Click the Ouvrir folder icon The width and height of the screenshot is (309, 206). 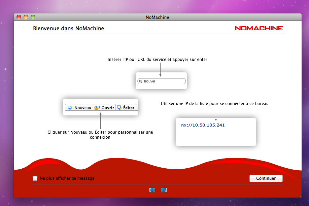point(97,108)
